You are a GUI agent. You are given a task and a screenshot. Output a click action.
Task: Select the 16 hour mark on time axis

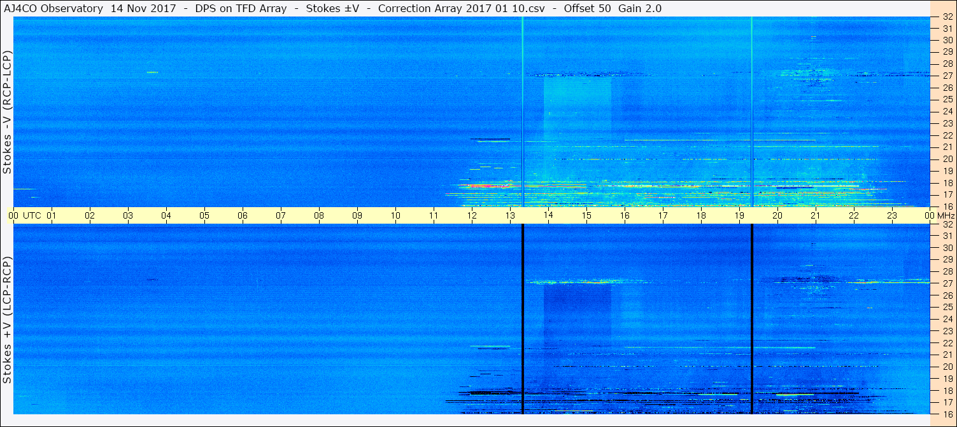point(625,215)
